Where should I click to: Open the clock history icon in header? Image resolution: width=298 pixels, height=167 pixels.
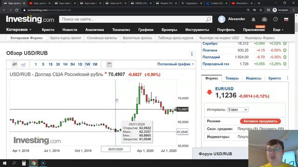point(275,19)
